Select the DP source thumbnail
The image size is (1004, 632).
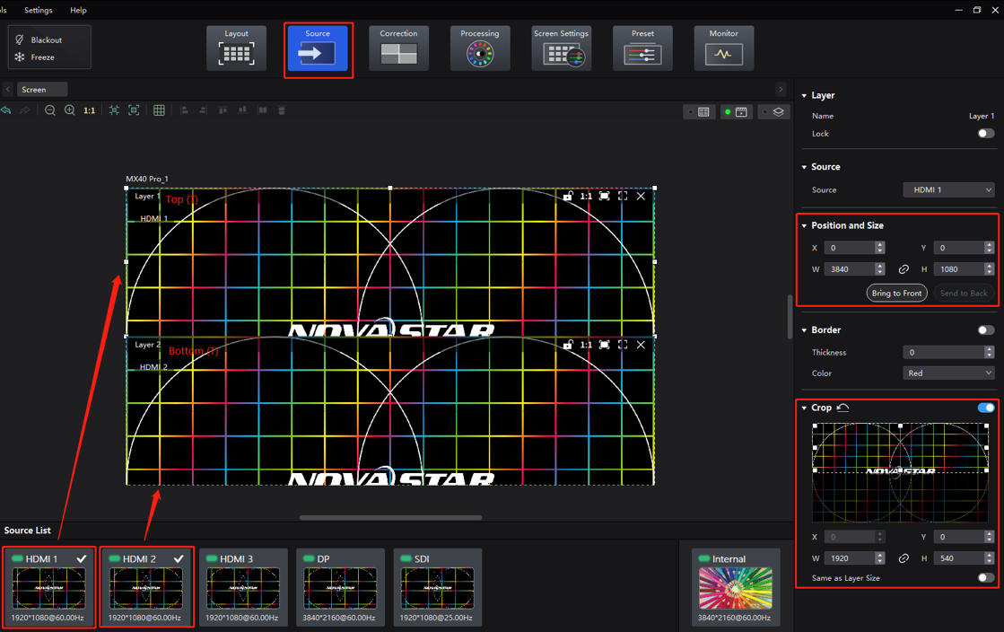[x=340, y=587]
